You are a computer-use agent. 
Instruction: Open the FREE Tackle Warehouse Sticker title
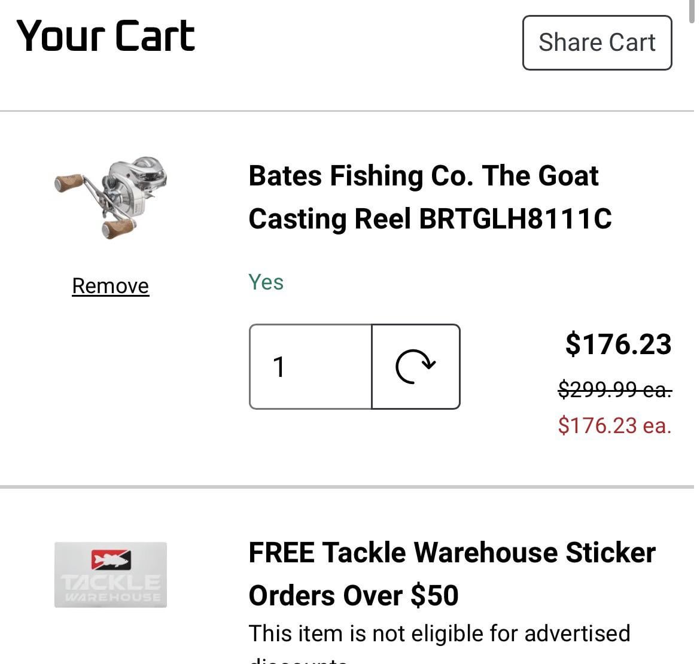tap(452, 552)
